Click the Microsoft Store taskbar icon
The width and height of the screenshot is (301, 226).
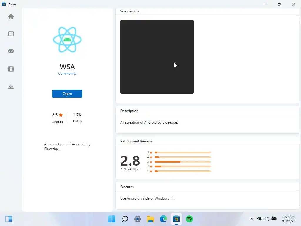[176, 219]
